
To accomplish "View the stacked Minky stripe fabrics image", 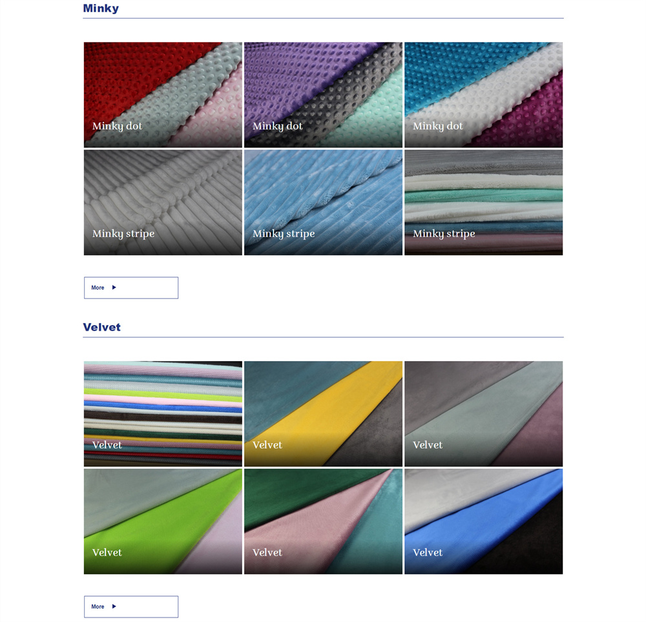I will [483, 202].
